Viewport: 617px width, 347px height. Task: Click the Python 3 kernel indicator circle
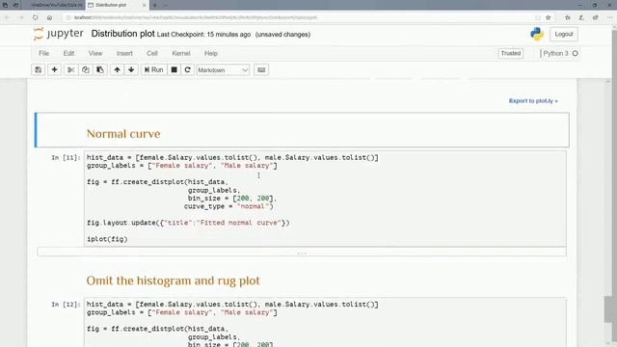click(x=575, y=53)
